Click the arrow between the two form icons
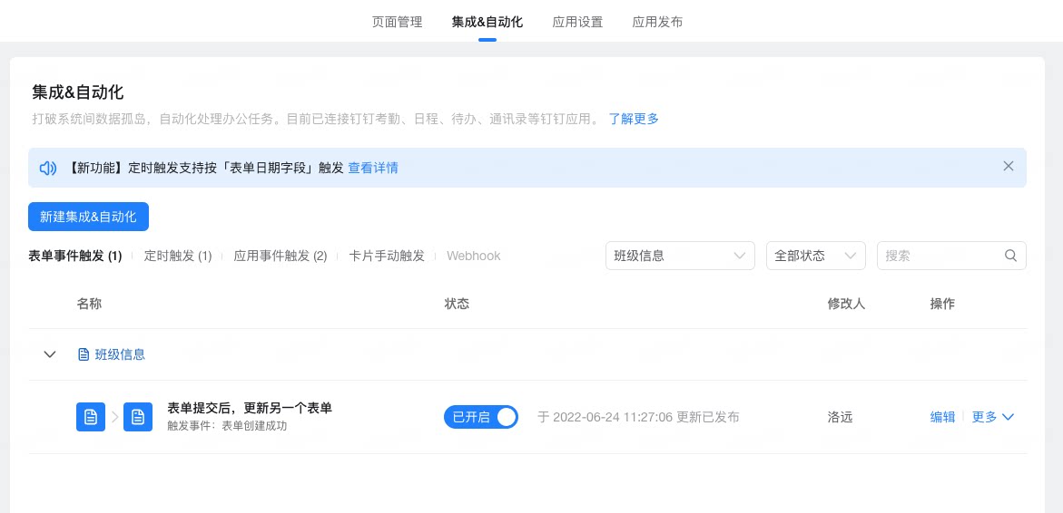 (x=114, y=417)
